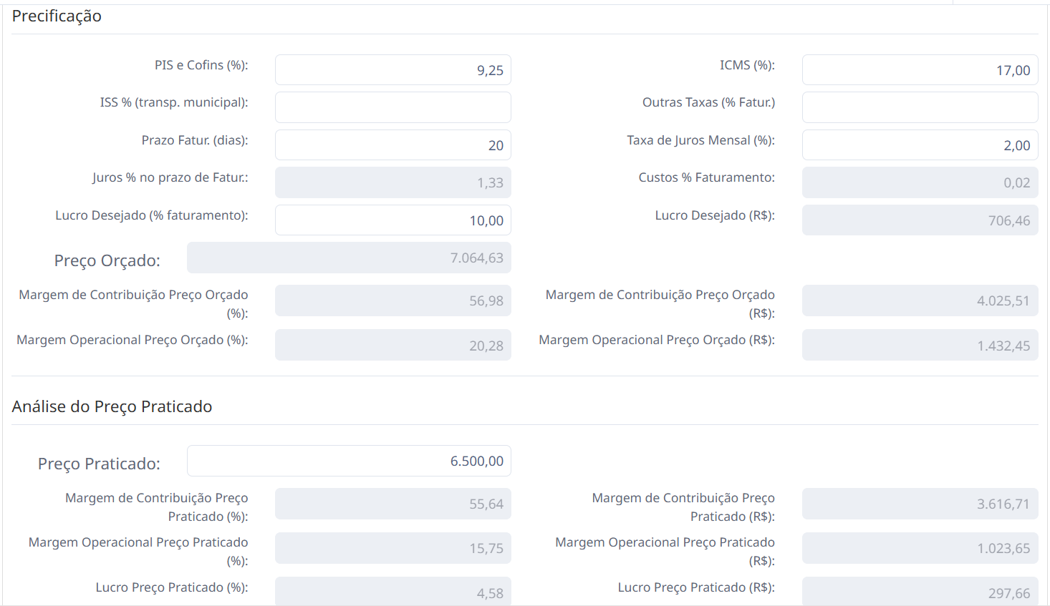
Task: Select the Lucro Desejado (% faturamento) input
Action: point(392,220)
